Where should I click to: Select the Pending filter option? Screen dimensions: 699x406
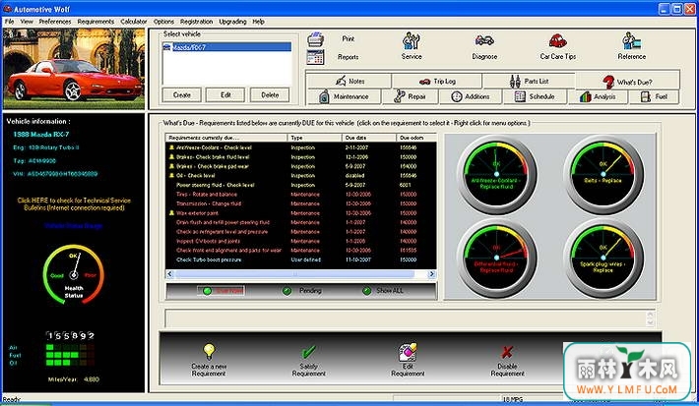pos(302,291)
